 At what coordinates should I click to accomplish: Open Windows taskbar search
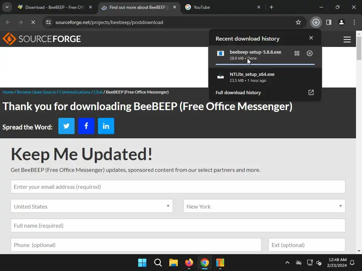click(158, 263)
